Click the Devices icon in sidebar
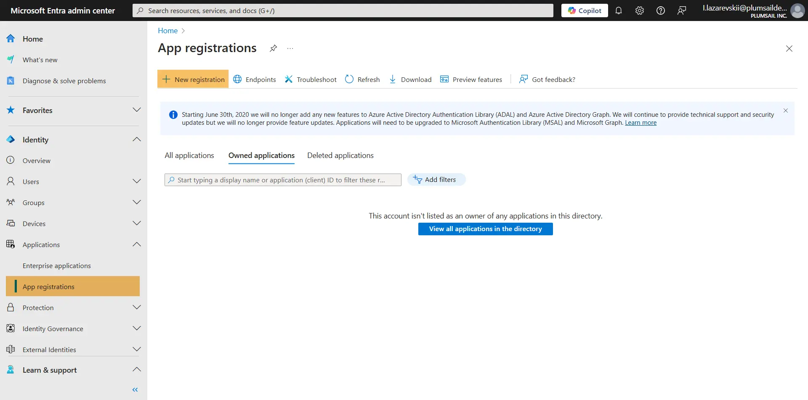Image resolution: width=808 pixels, height=400 pixels. click(x=11, y=223)
